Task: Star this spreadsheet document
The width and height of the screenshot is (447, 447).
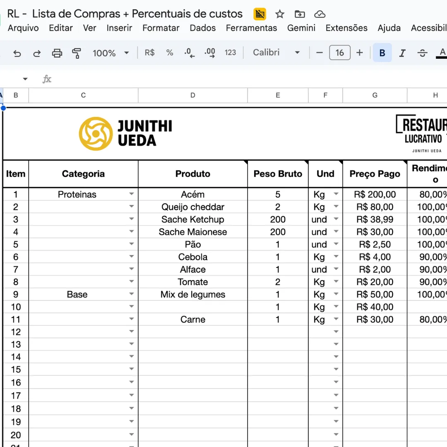Action: [280, 14]
